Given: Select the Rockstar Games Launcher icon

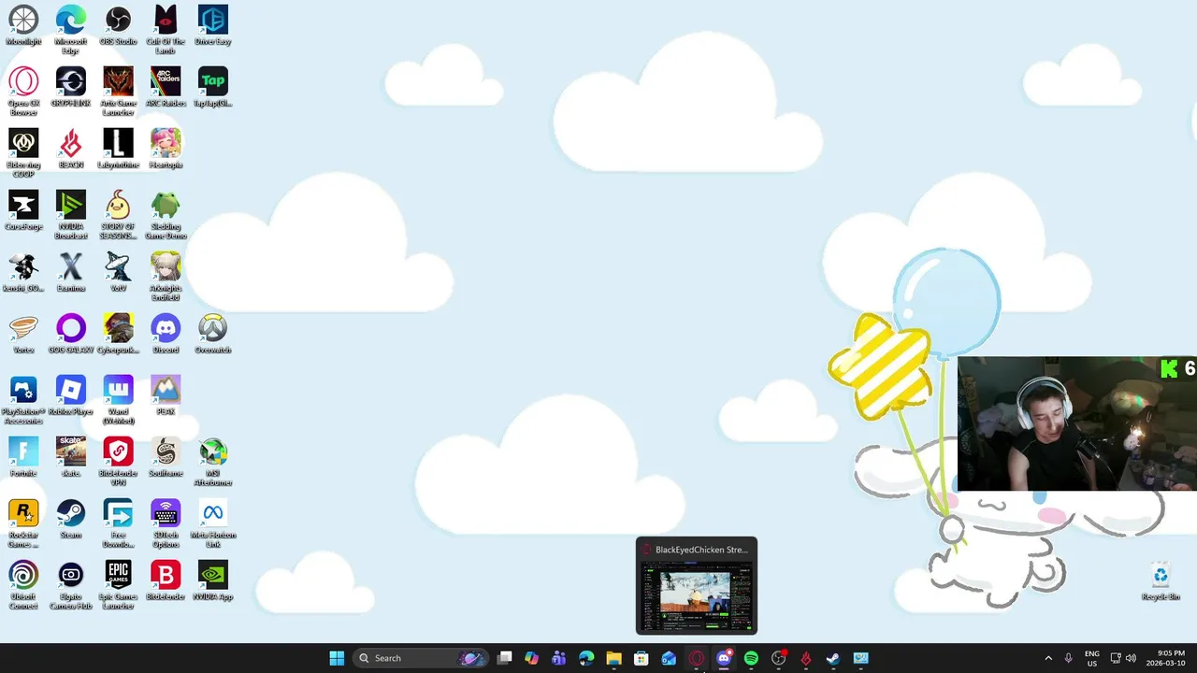Looking at the screenshot, I should pyautogui.click(x=23, y=523).
